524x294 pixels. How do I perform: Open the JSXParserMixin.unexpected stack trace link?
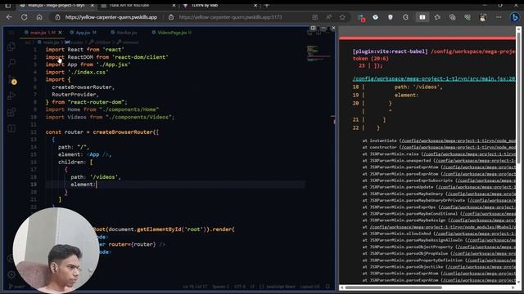474,161
